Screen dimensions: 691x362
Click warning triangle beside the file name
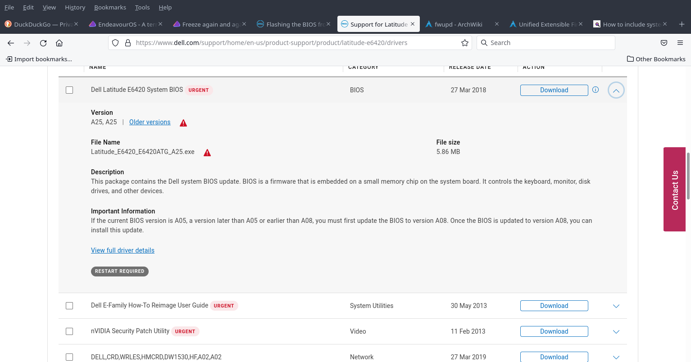tap(207, 153)
